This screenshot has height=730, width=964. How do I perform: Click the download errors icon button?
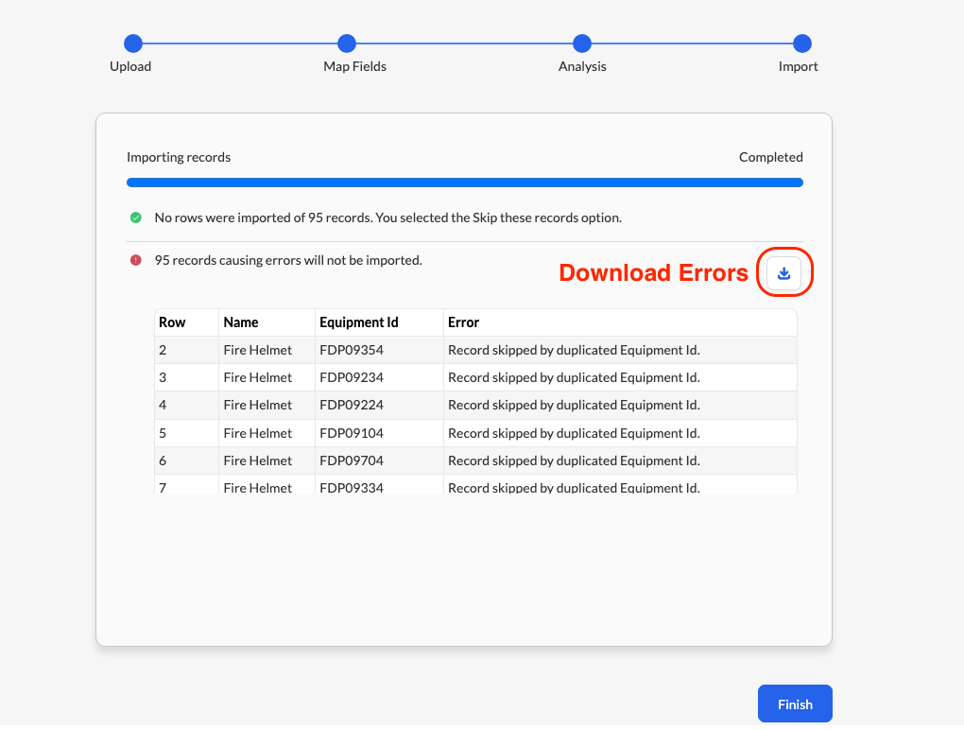pyautogui.click(x=783, y=272)
